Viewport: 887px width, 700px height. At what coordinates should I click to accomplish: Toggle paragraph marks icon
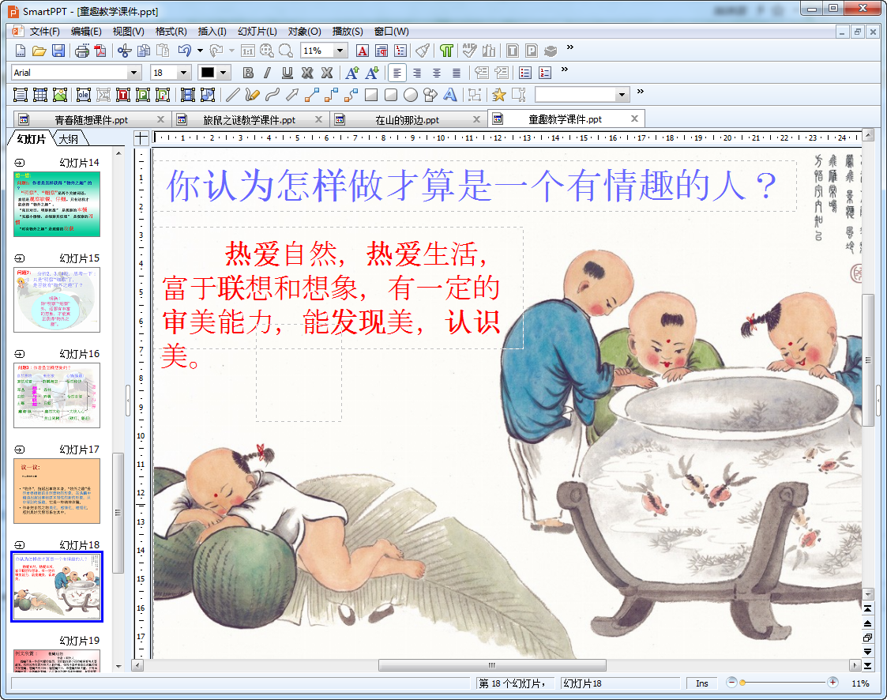(x=446, y=51)
